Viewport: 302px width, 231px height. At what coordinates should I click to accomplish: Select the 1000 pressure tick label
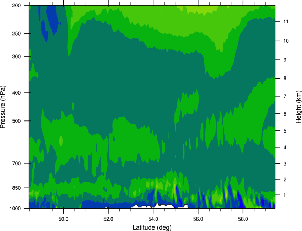[x=15, y=209]
